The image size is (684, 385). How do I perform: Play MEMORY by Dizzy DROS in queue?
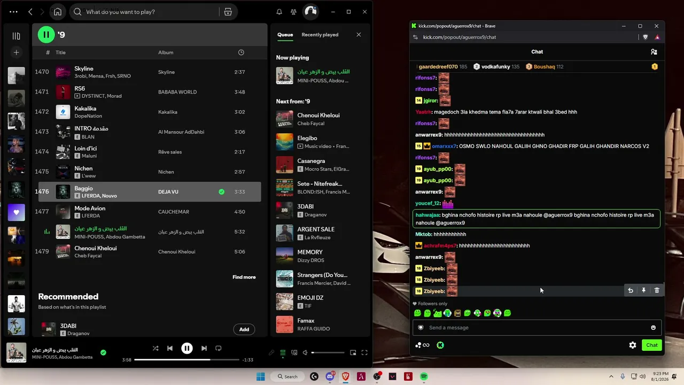(319, 256)
